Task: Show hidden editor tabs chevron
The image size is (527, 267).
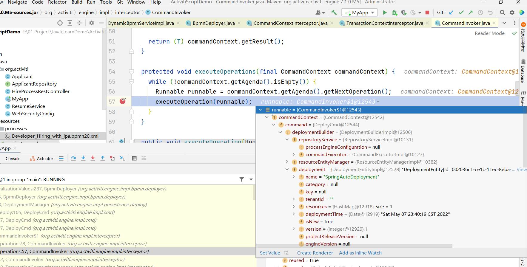Action: (x=504, y=23)
